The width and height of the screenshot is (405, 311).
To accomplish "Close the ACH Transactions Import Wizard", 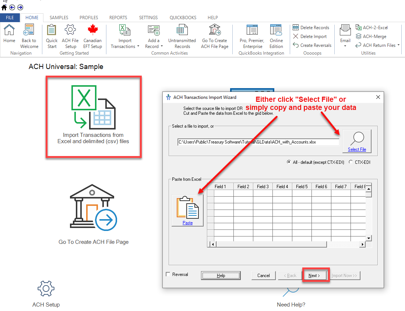I will coord(378,97).
